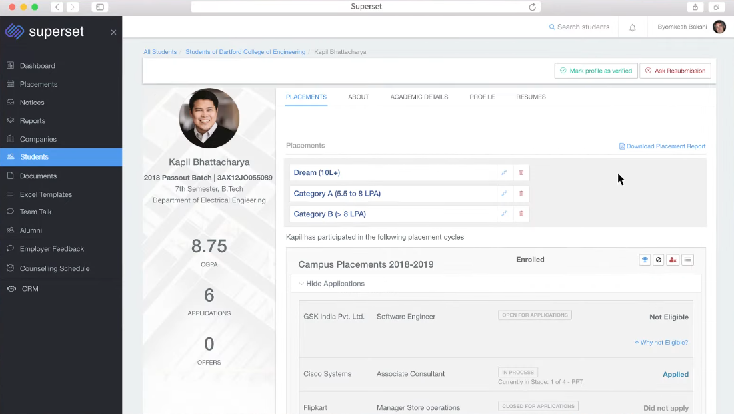Select Students in sidebar
Image resolution: width=734 pixels, height=414 pixels.
click(61, 157)
